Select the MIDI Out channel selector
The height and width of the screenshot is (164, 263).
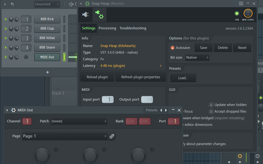tap(64, 57)
